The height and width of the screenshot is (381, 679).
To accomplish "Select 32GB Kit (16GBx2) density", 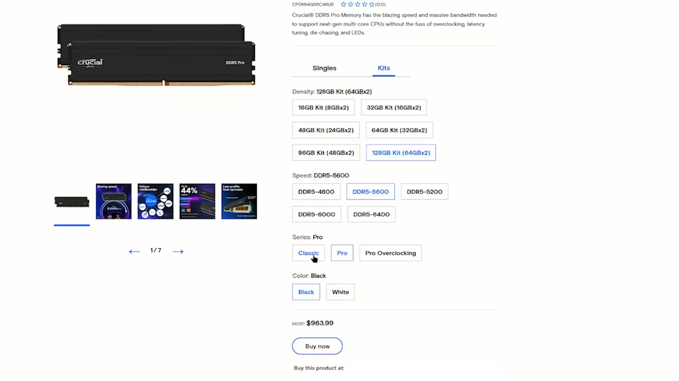I will [394, 107].
